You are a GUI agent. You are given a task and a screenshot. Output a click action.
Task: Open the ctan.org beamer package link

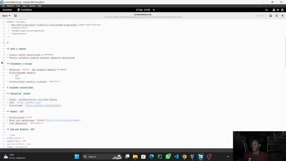click(x=63, y=120)
